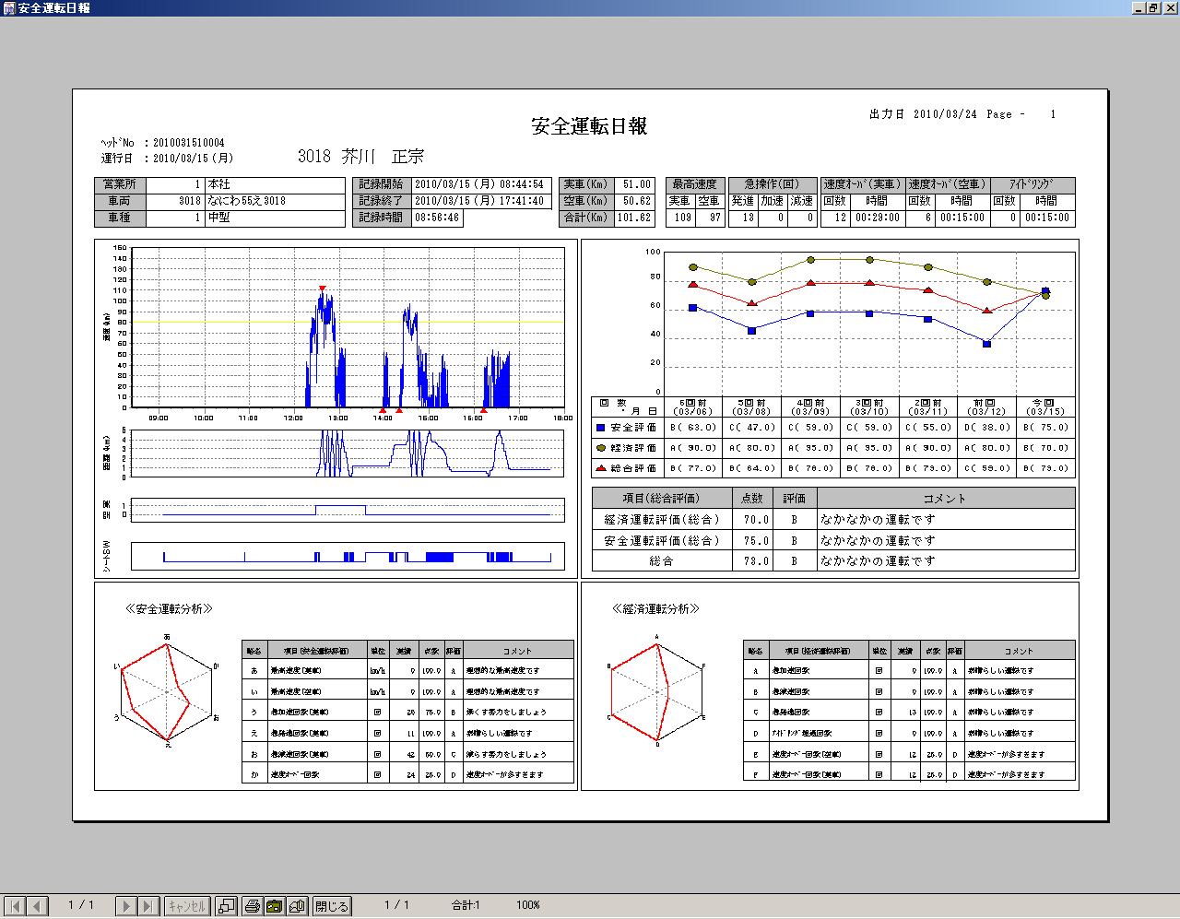Click the economy analysis radar chart

tap(656, 690)
